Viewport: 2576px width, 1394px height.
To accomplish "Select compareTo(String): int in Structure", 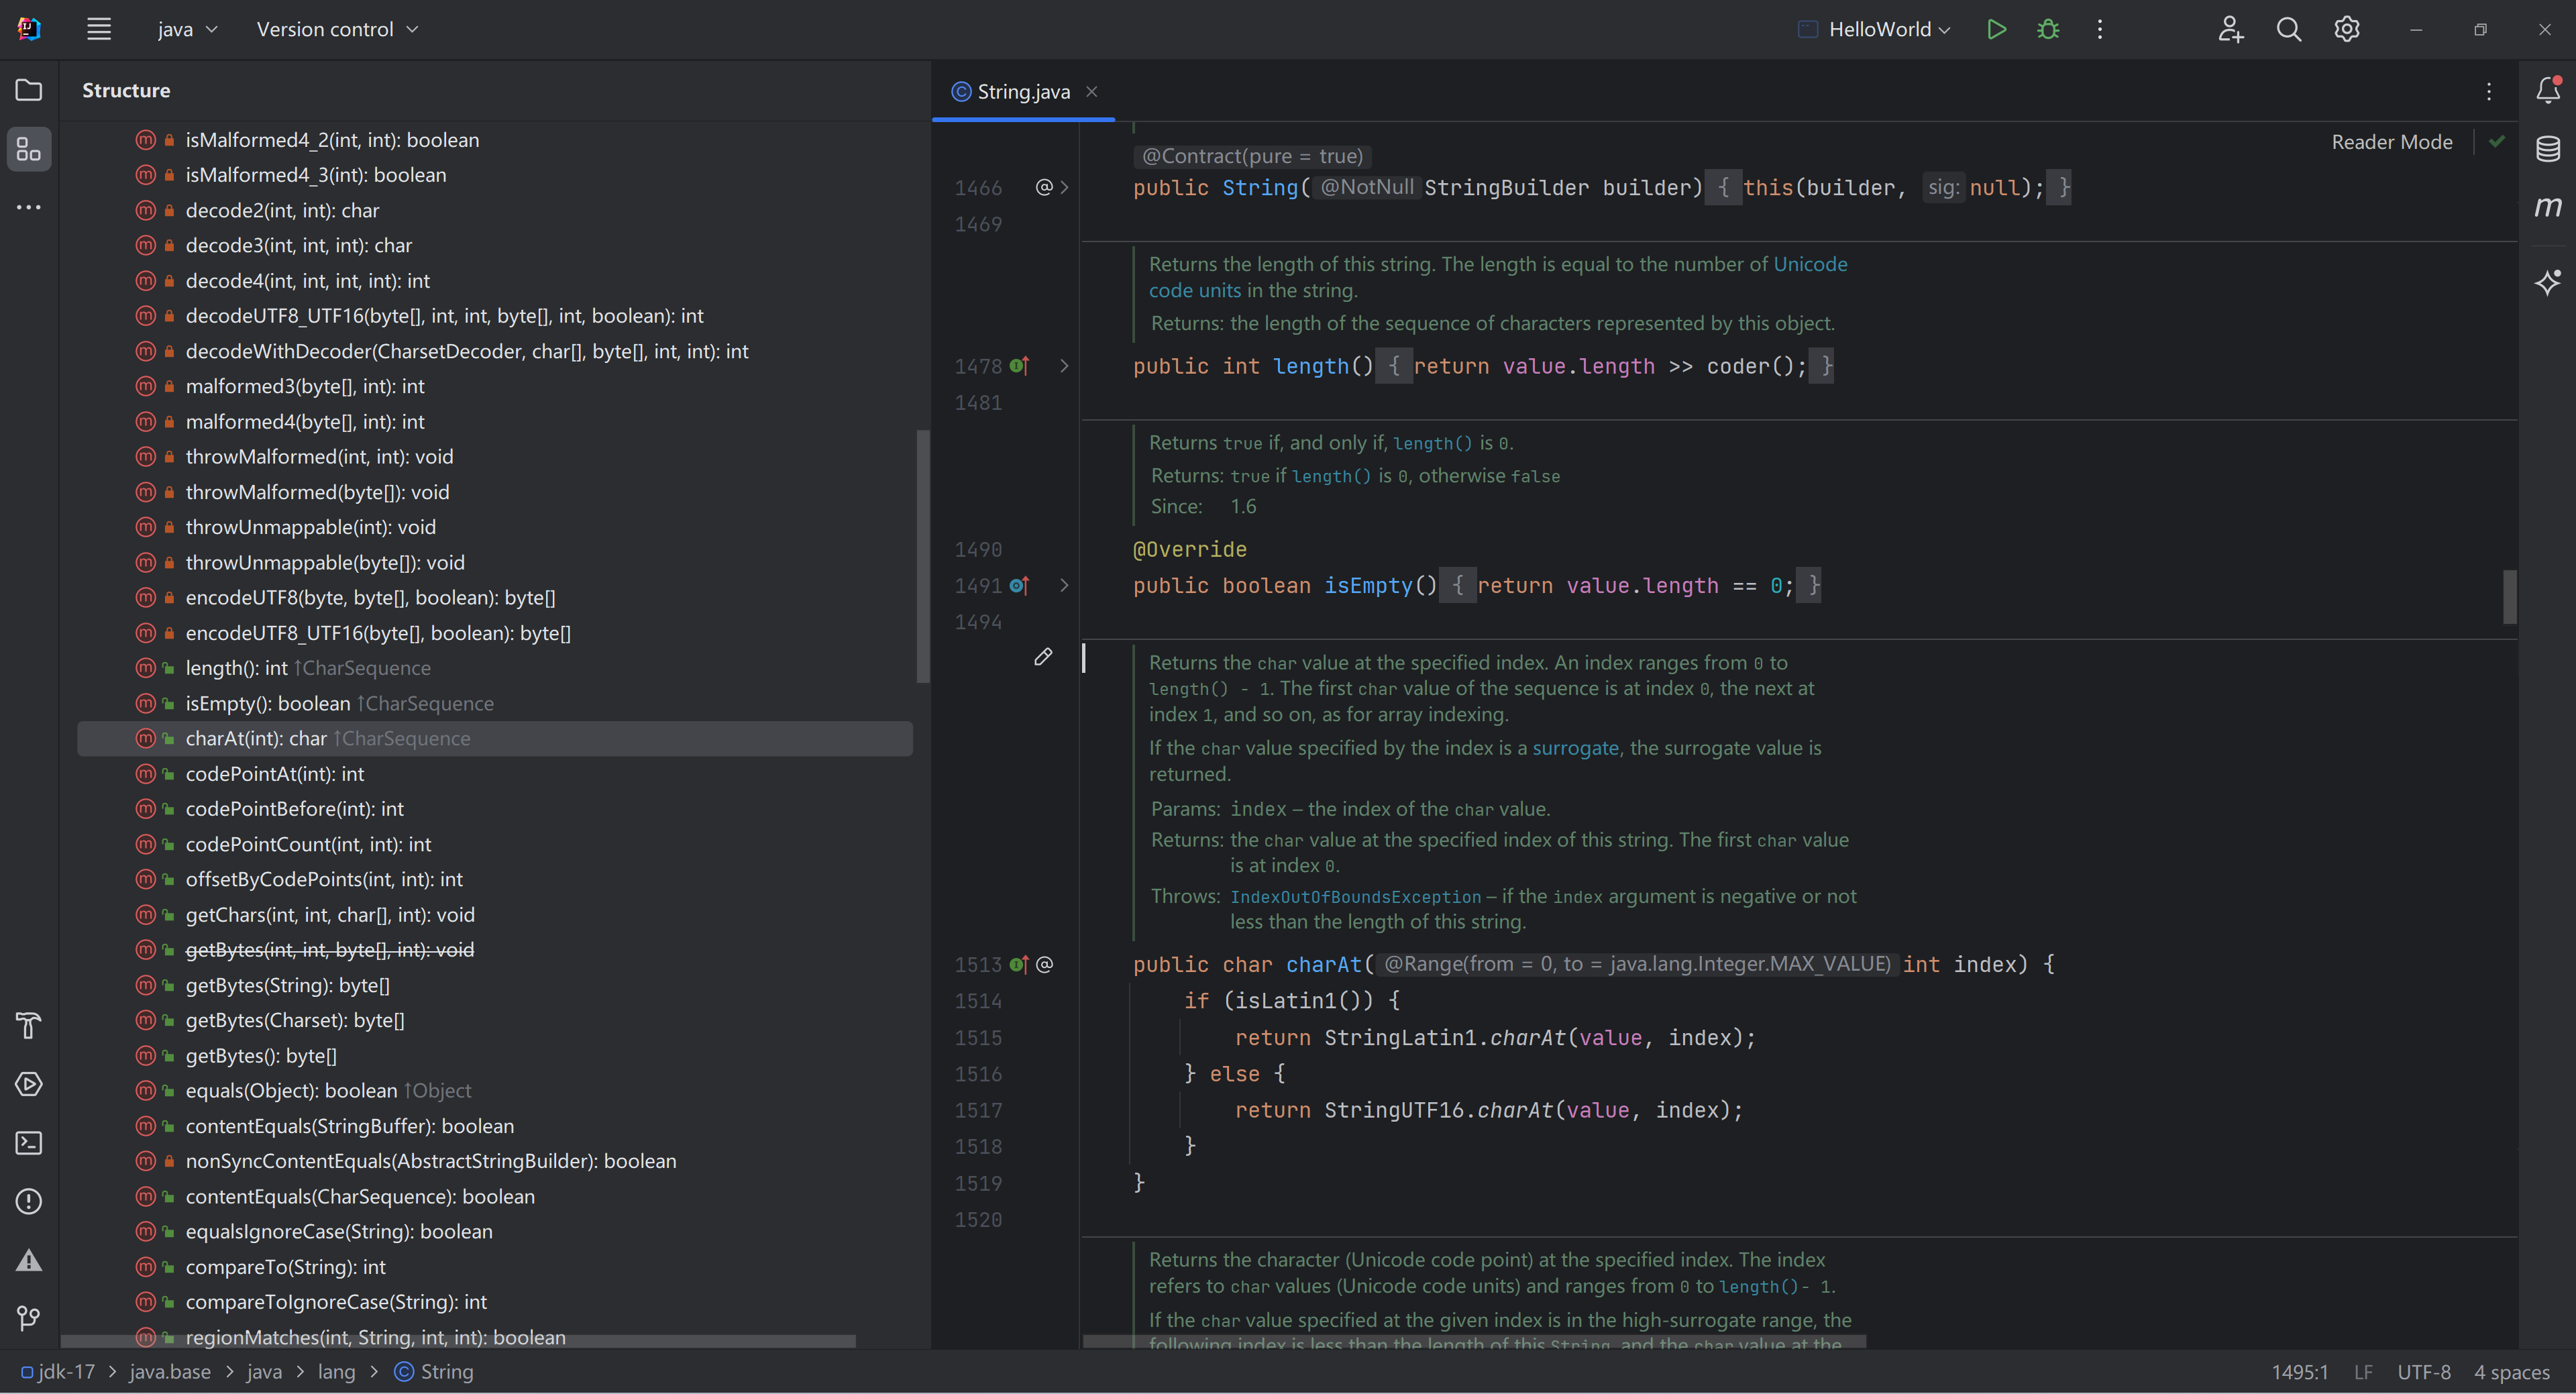I will point(494,1267).
